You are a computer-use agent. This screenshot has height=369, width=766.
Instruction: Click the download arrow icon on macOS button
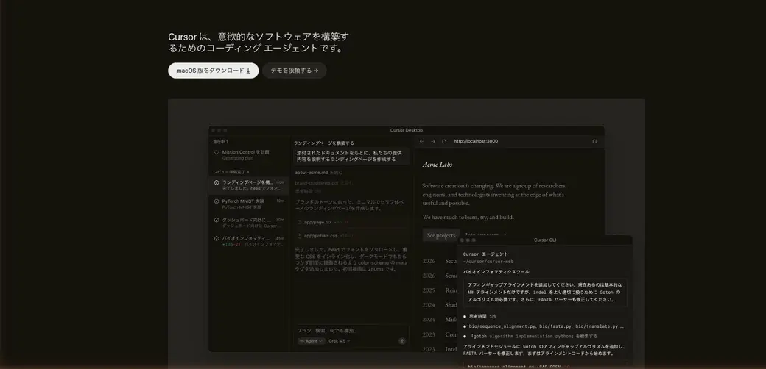pyautogui.click(x=249, y=71)
